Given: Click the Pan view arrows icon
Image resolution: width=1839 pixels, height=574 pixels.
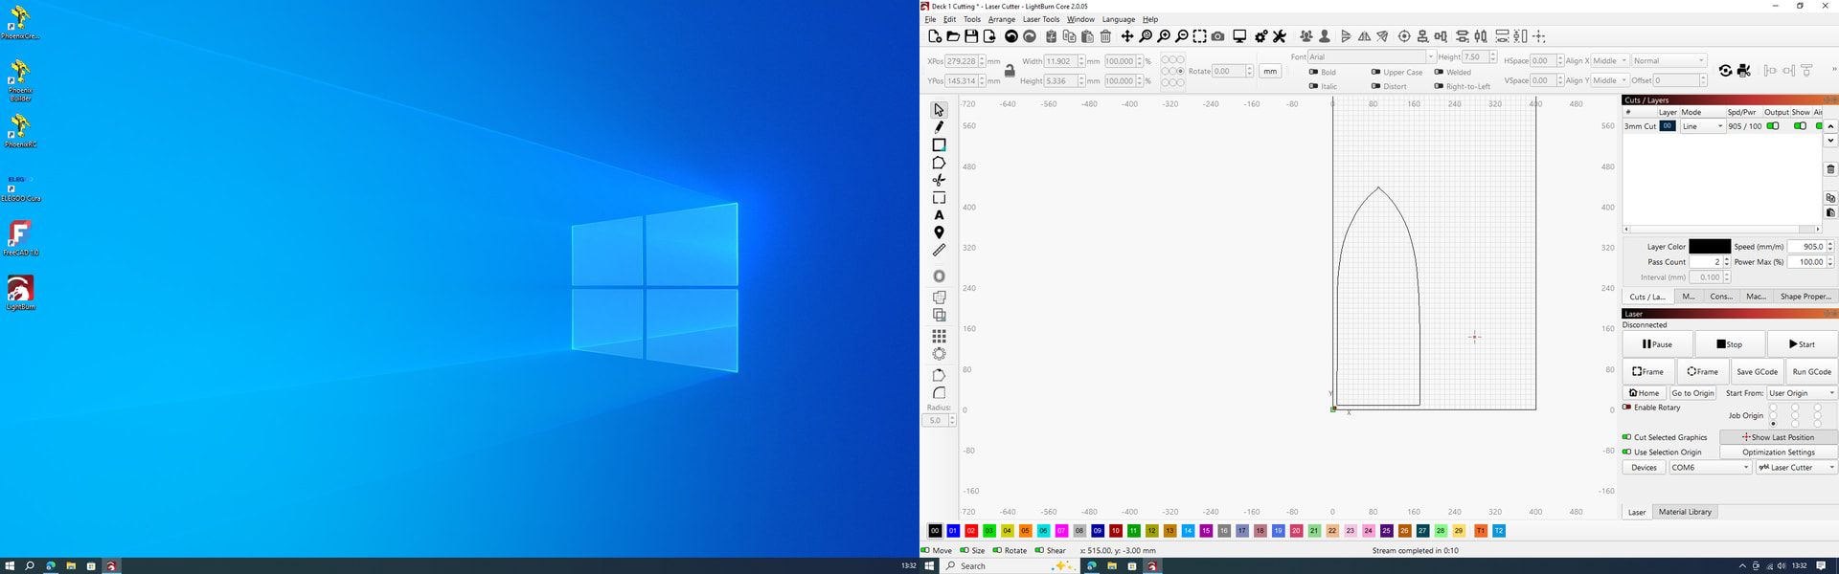Looking at the screenshot, I should 1127,36.
